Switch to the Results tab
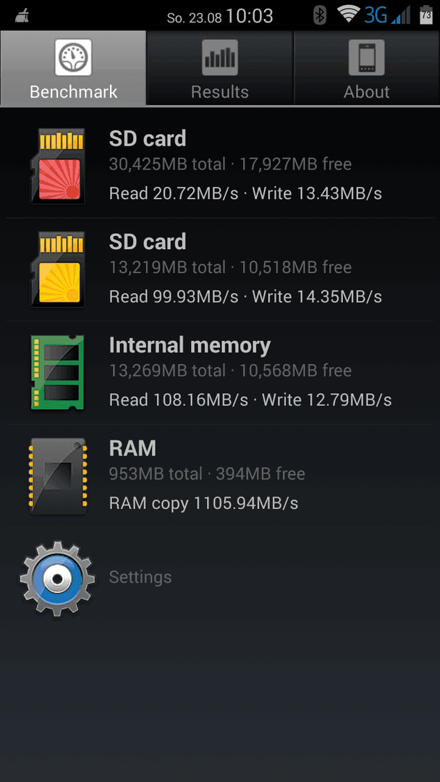This screenshot has height=782, width=440. coord(220,68)
